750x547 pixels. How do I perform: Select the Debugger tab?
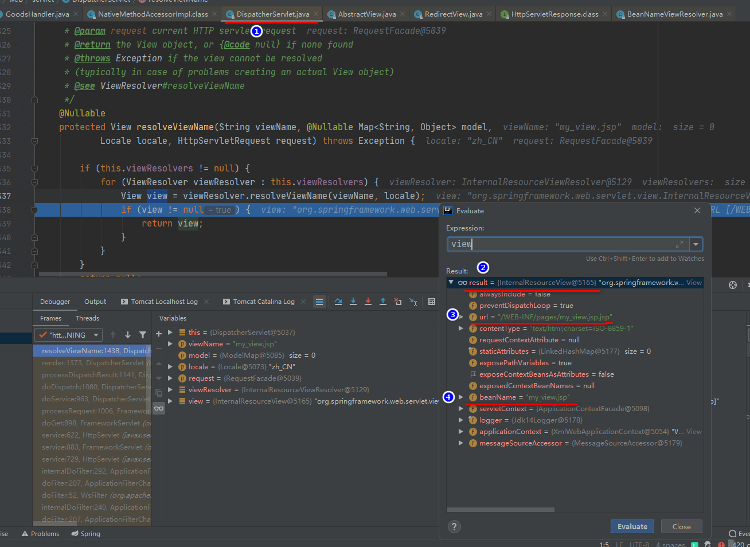(55, 302)
